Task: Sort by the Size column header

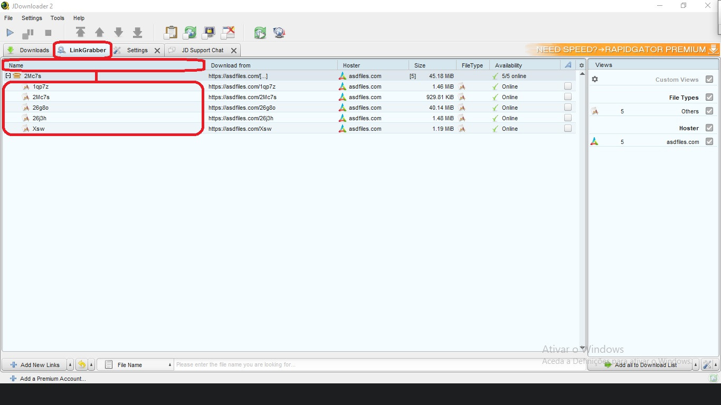Action: pyautogui.click(x=432, y=65)
